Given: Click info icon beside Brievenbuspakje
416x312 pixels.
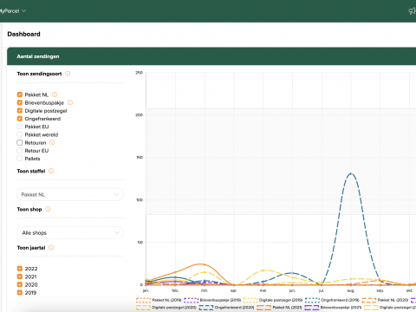Looking at the screenshot, I should [70, 102].
